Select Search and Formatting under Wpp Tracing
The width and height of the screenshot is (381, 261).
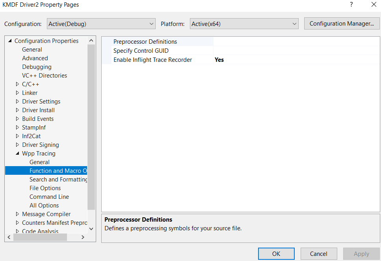tap(58, 179)
